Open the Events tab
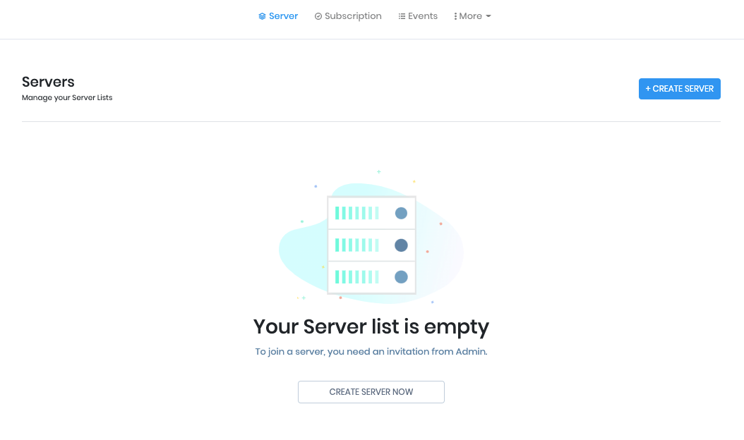744x440 pixels. [x=422, y=16]
